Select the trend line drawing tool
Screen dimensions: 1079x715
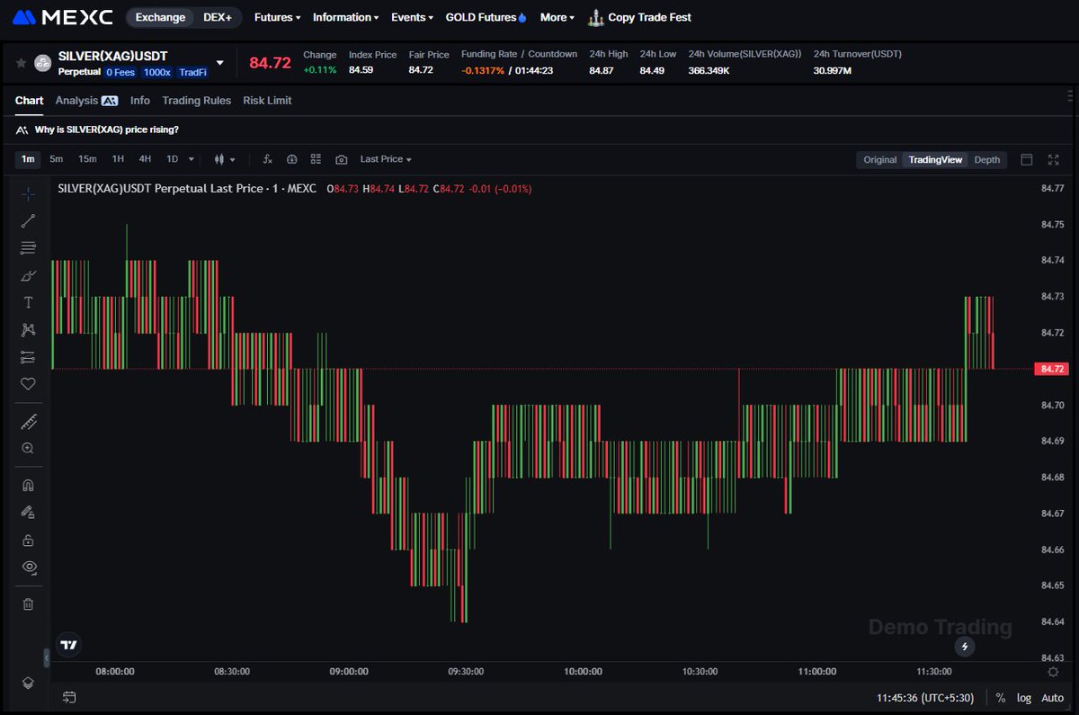pyautogui.click(x=28, y=220)
